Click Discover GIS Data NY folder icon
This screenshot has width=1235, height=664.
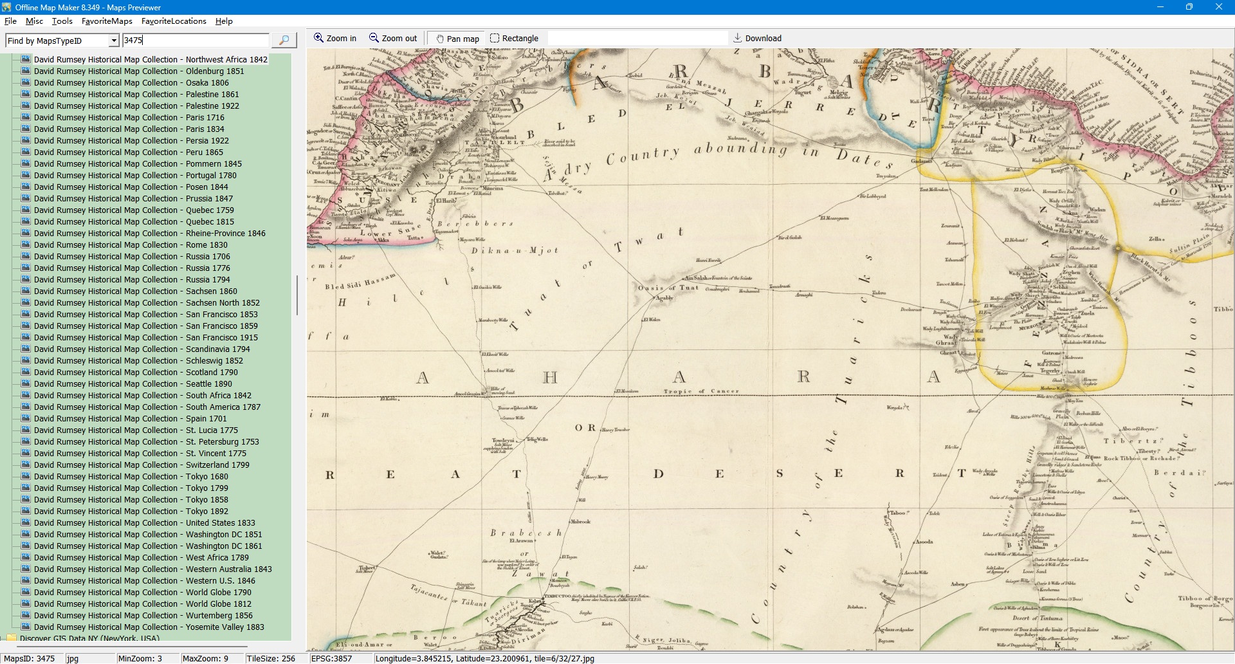coord(12,638)
